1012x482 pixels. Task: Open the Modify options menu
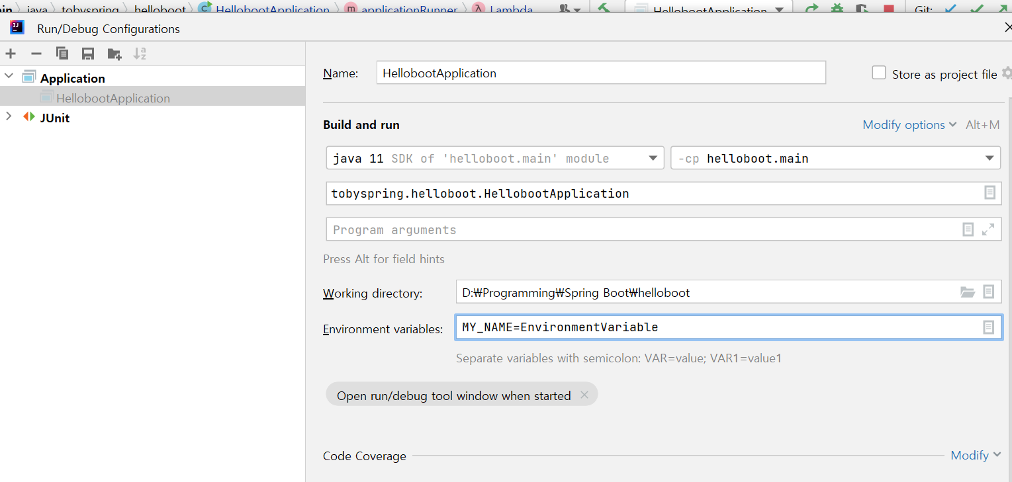click(x=909, y=124)
